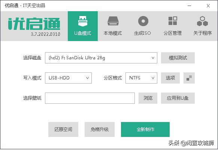Click the disc icon for 生成ISO
Viewport: 218px width, 150px height.
tap(143, 21)
